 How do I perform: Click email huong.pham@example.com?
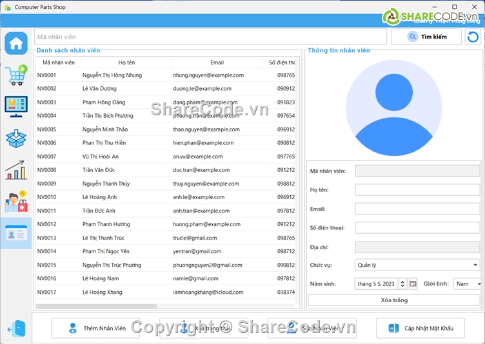click(x=206, y=224)
